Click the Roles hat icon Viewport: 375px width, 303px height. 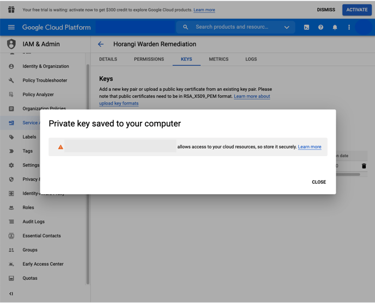11,207
